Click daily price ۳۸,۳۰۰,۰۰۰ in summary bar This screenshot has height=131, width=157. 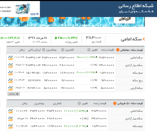click(94, 38)
